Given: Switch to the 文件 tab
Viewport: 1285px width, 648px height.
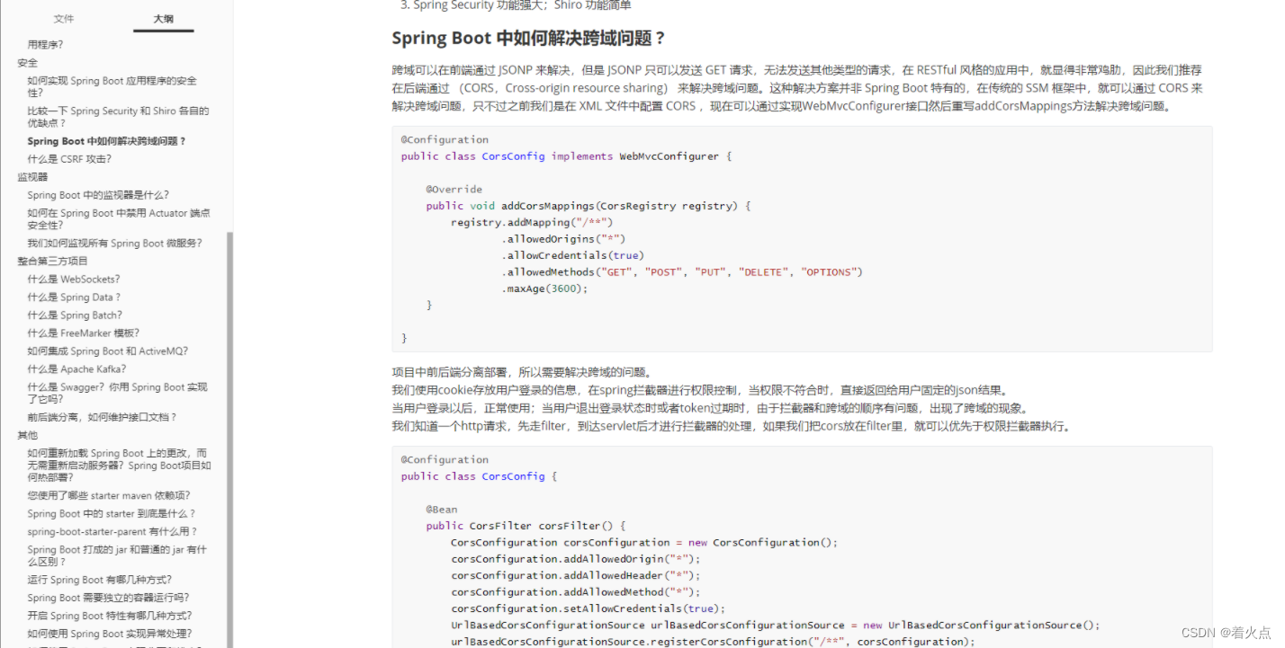Looking at the screenshot, I should (64, 18).
